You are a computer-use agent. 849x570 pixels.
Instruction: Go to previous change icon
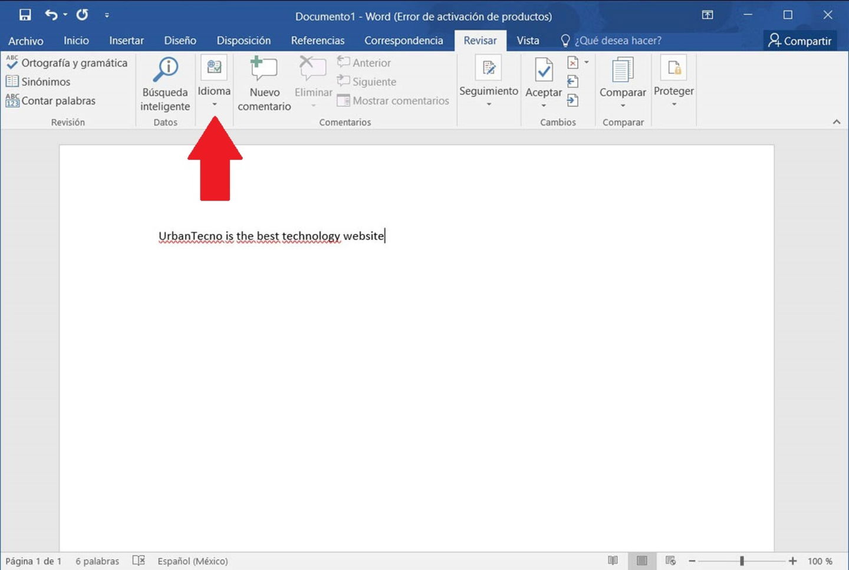pyautogui.click(x=572, y=81)
